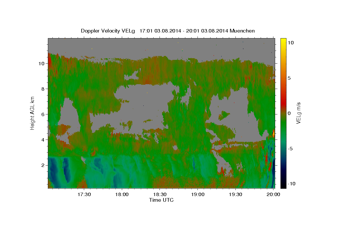The height and width of the screenshot is (226, 340).
Task: Click the 20:00 time tick label
Action: pyautogui.click(x=274, y=195)
